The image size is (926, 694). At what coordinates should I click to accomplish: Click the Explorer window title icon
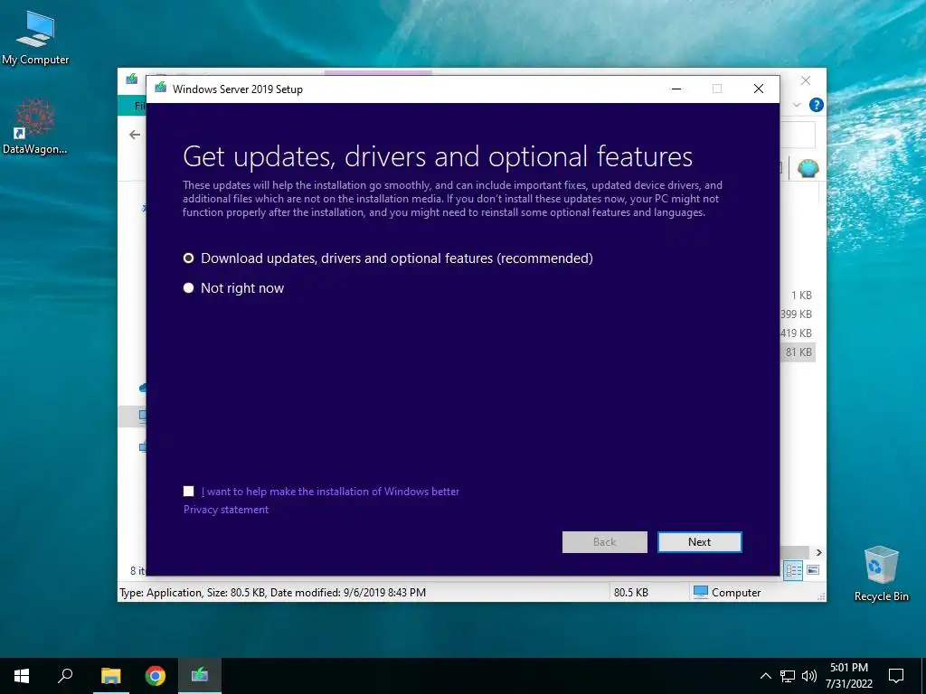132,79
